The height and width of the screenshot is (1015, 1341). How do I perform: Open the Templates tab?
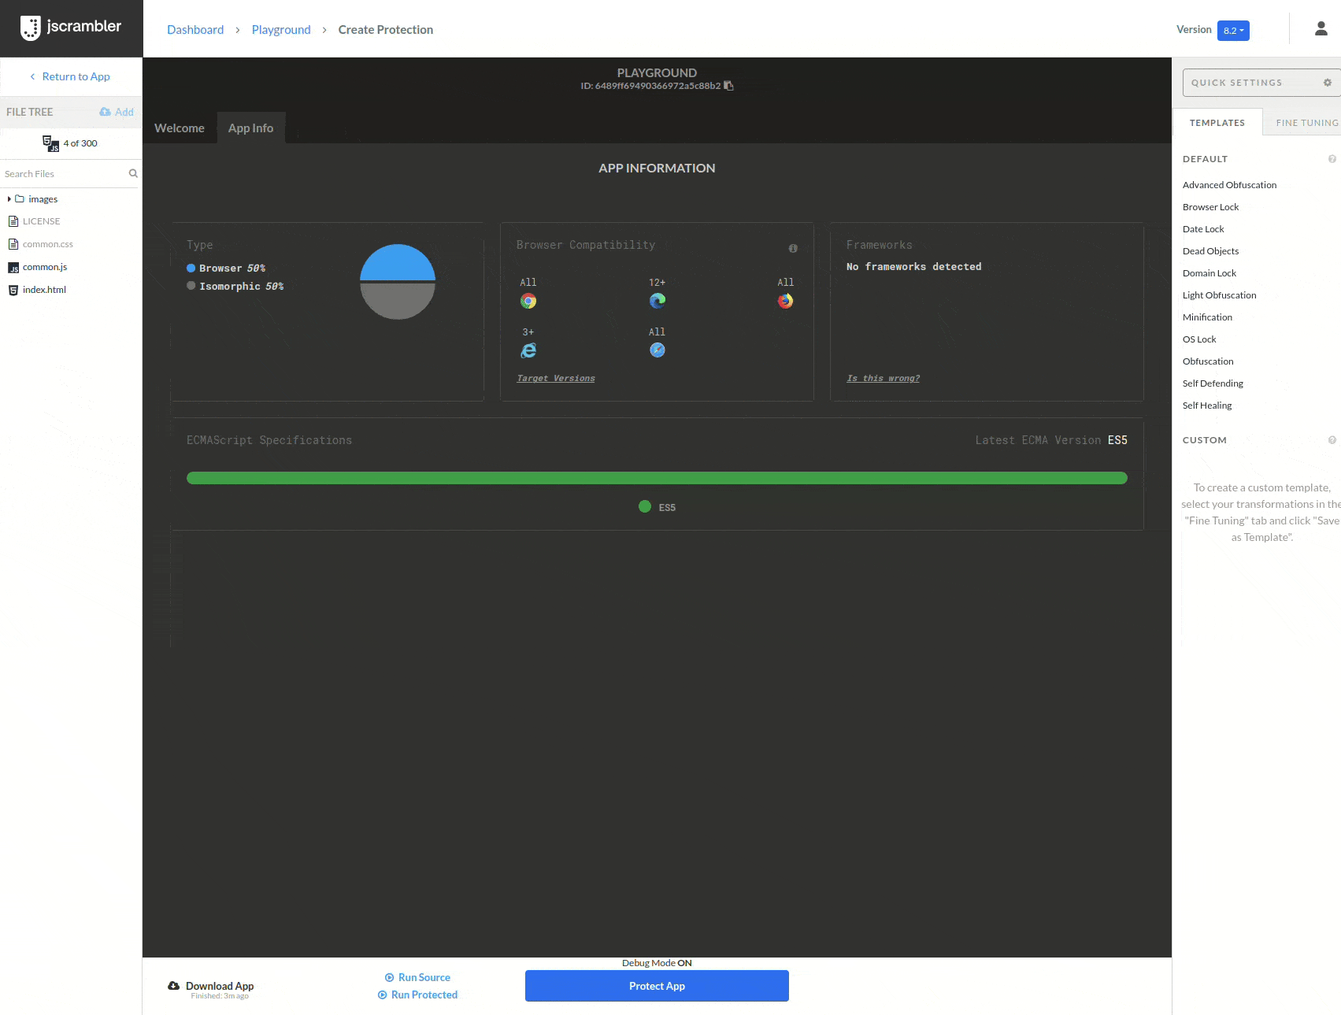click(1217, 123)
